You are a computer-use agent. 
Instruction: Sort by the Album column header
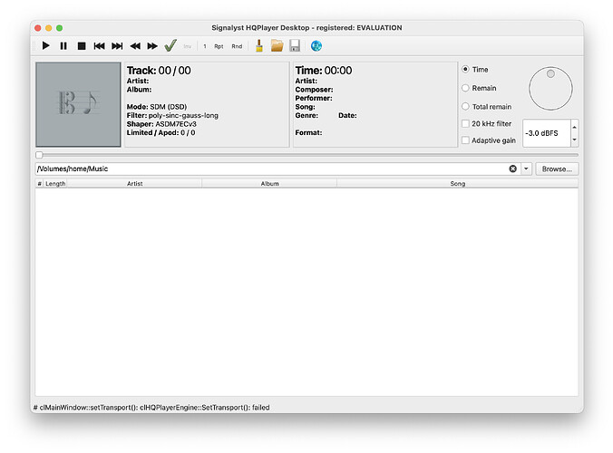[x=269, y=184]
